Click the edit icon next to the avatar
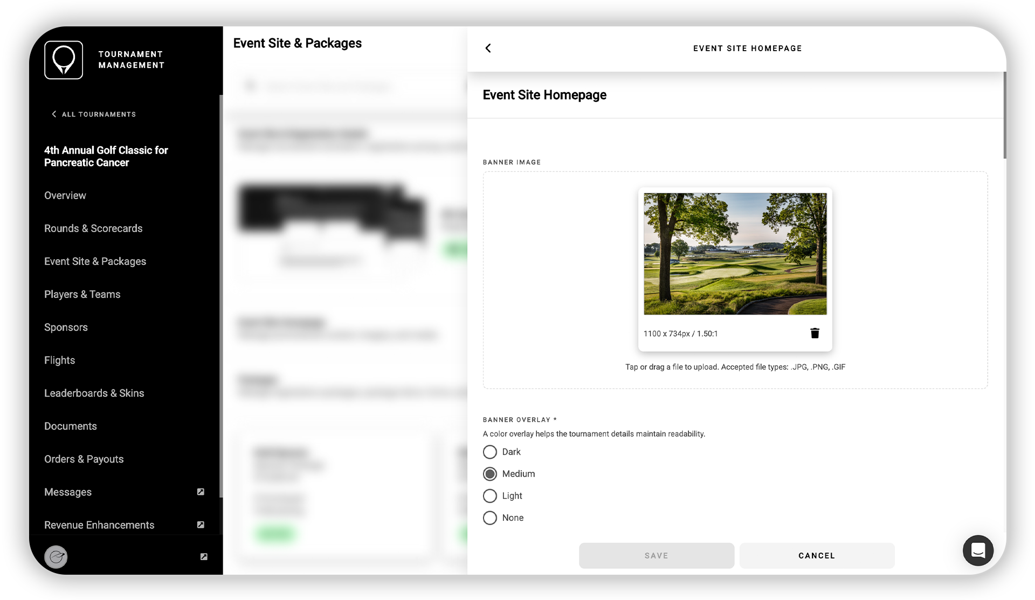The height and width of the screenshot is (600, 1035). [x=203, y=557]
